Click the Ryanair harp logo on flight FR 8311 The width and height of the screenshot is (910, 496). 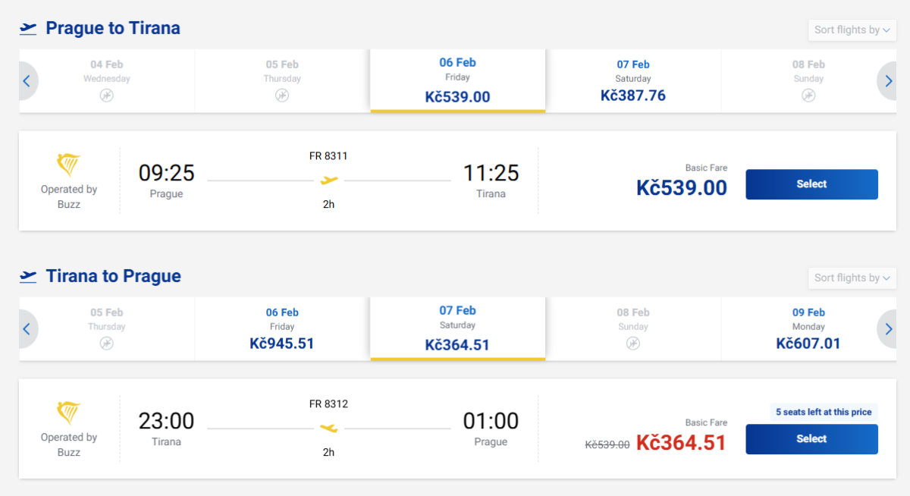coord(69,165)
